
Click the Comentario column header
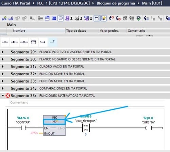tap(148, 31)
